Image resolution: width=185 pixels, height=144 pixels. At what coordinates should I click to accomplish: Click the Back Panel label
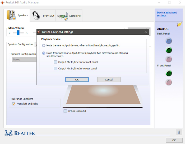click(x=163, y=34)
